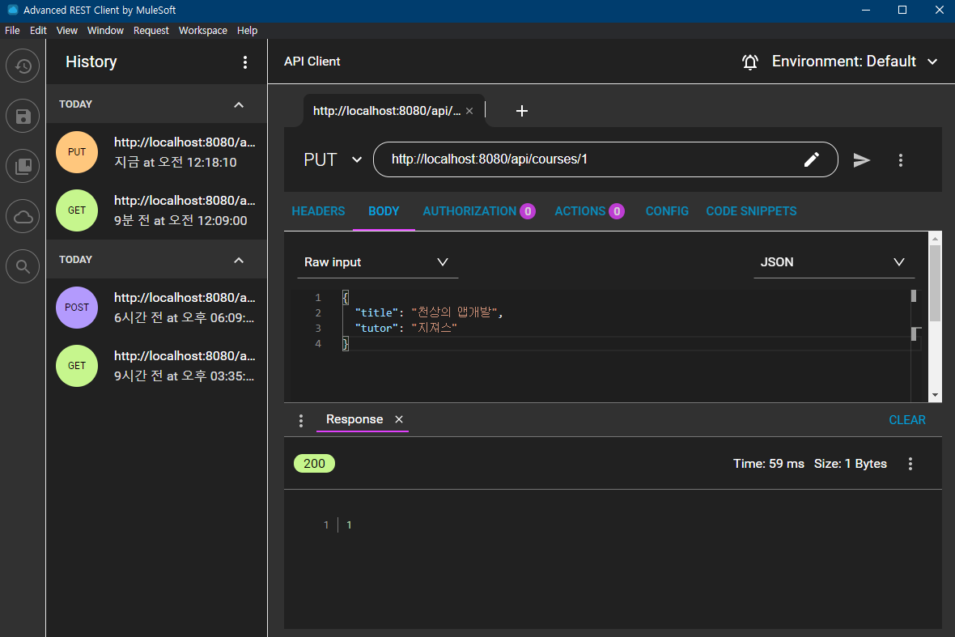Open the cloud APIs icon in sidebar

[x=23, y=216]
